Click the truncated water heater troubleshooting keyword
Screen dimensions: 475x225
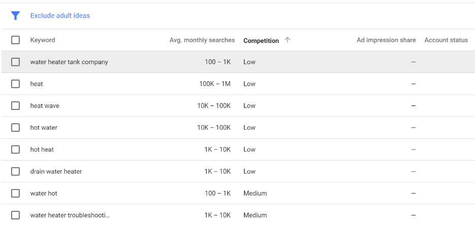[70, 215]
